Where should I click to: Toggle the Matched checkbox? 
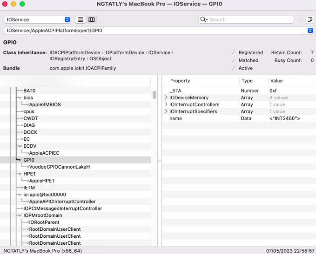coord(233,60)
